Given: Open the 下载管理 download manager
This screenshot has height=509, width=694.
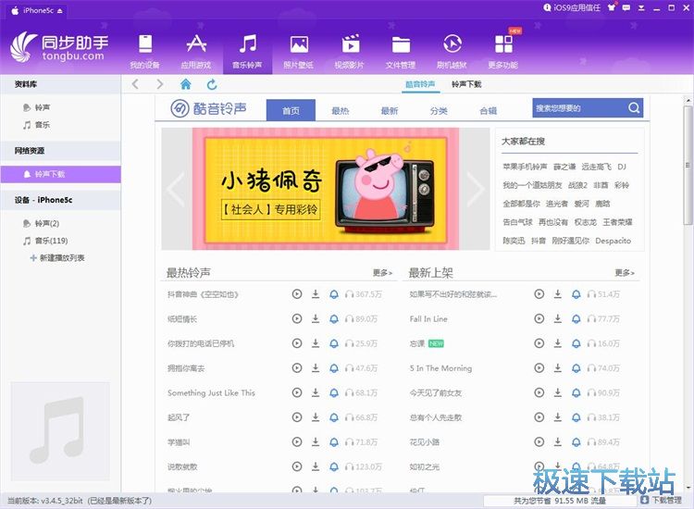Looking at the screenshot, I should (662, 500).
